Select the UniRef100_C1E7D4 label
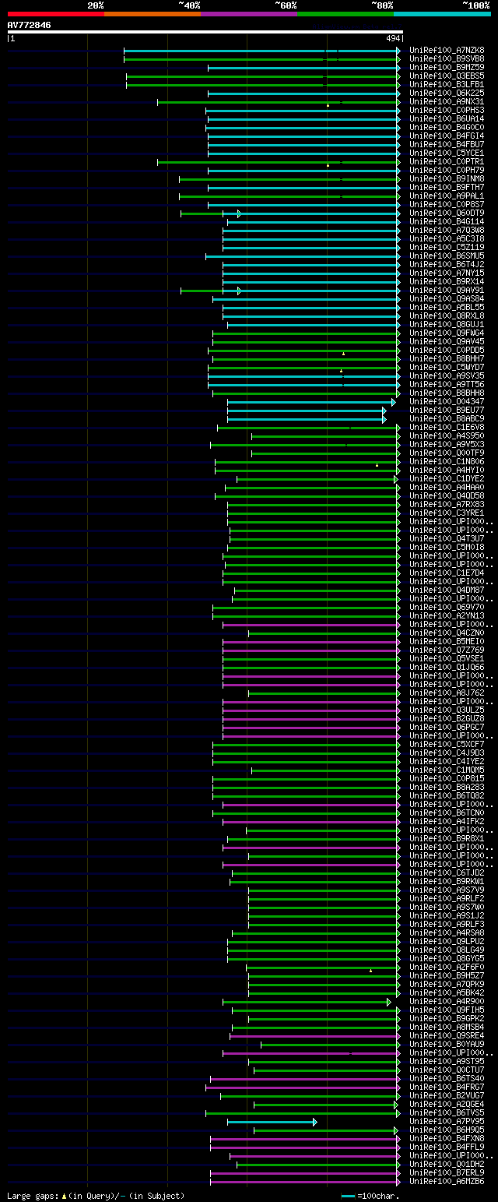 (x=447, y=573)
